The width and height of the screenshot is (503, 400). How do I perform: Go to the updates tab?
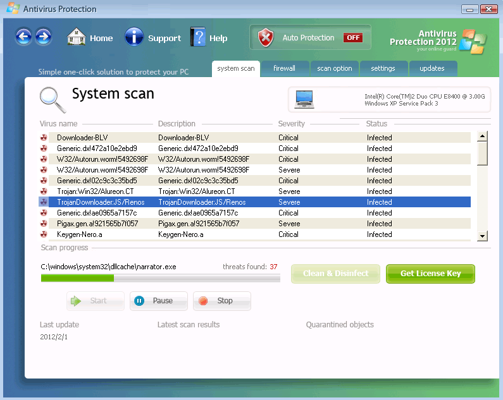(432, 68)
